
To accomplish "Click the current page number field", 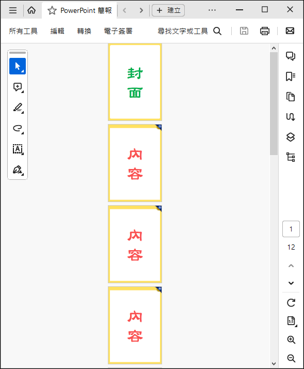I will point(291,229).
